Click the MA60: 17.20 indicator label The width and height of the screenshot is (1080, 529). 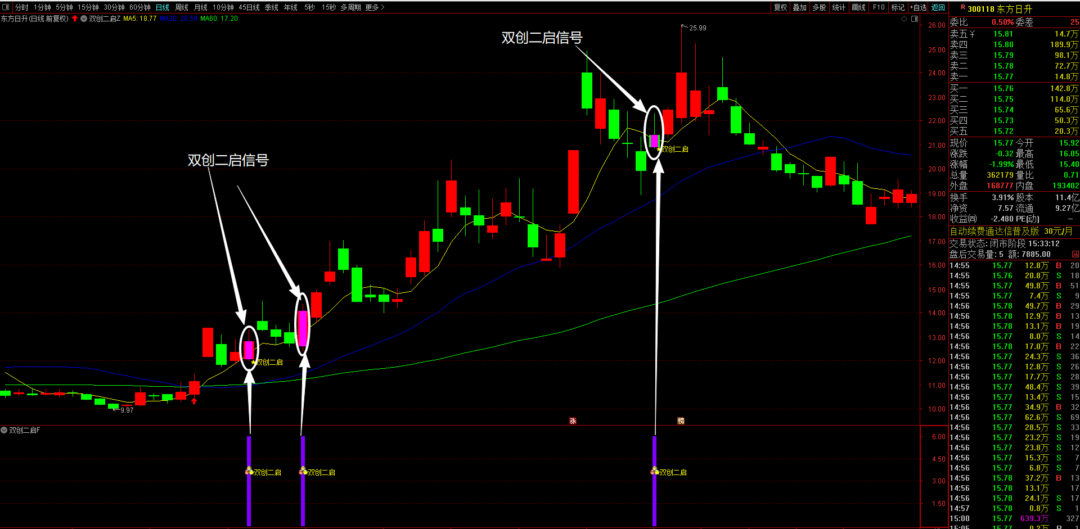point(219,19)
